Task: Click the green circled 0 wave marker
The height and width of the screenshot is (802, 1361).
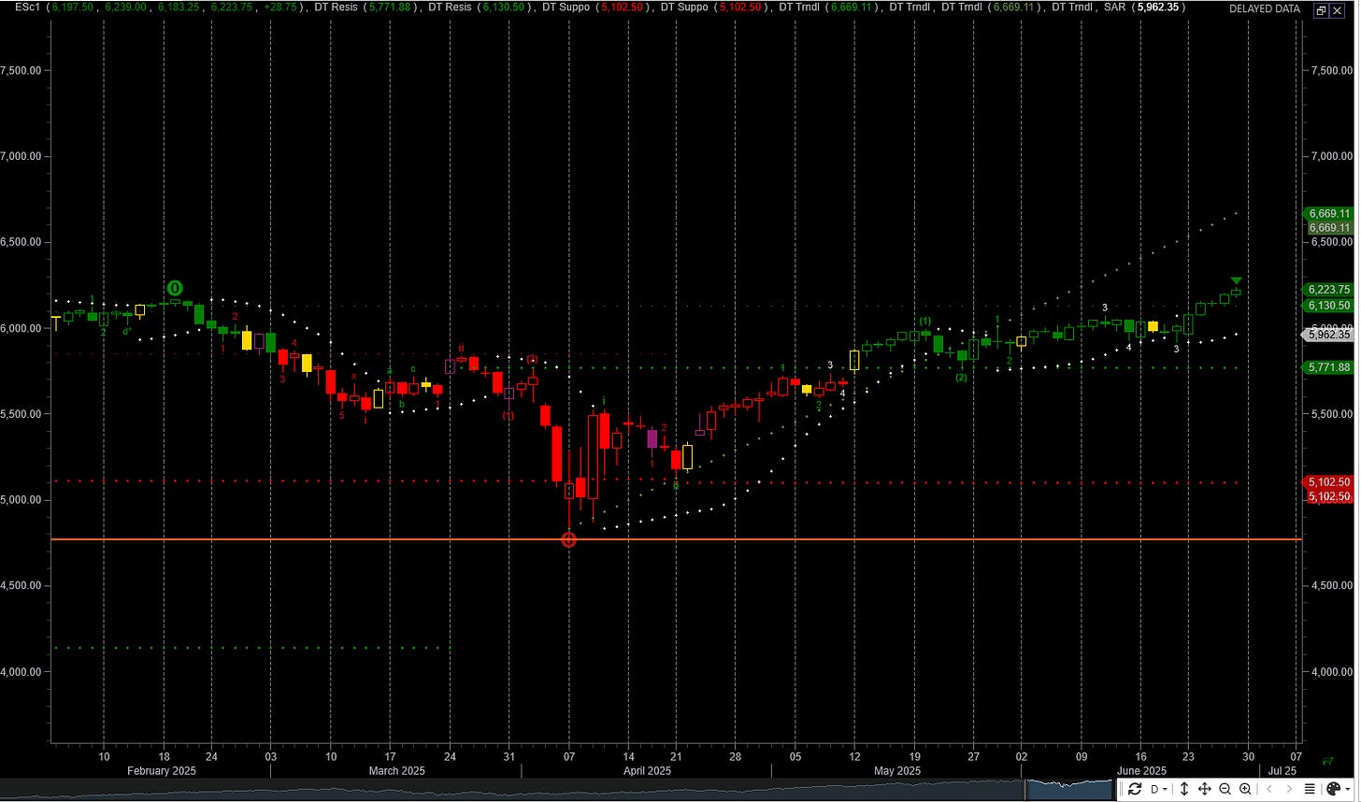Action: (175, 288)
